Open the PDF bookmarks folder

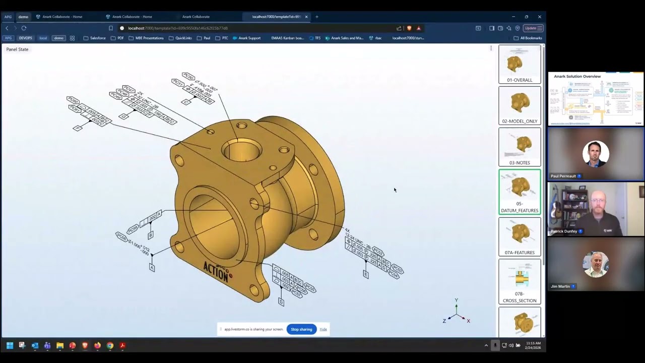coord(117,38)
